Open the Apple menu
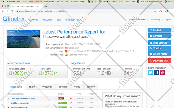This screenshot has height=108, width=174. click(x=4, y=2)
